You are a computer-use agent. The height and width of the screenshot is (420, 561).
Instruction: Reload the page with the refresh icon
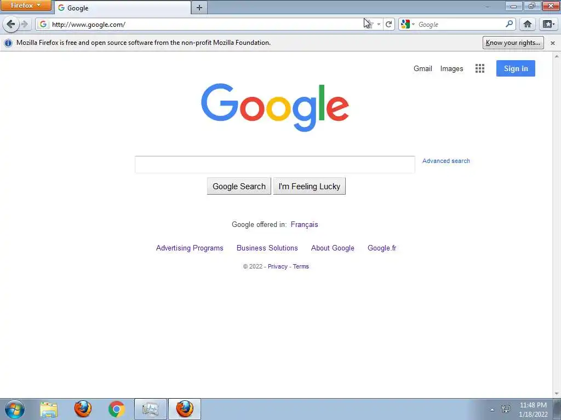pyautogui.click(x=388, y=24)
